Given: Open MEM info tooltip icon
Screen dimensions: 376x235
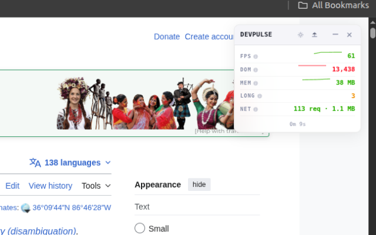Looking at the screenshot, I should 256,83.
